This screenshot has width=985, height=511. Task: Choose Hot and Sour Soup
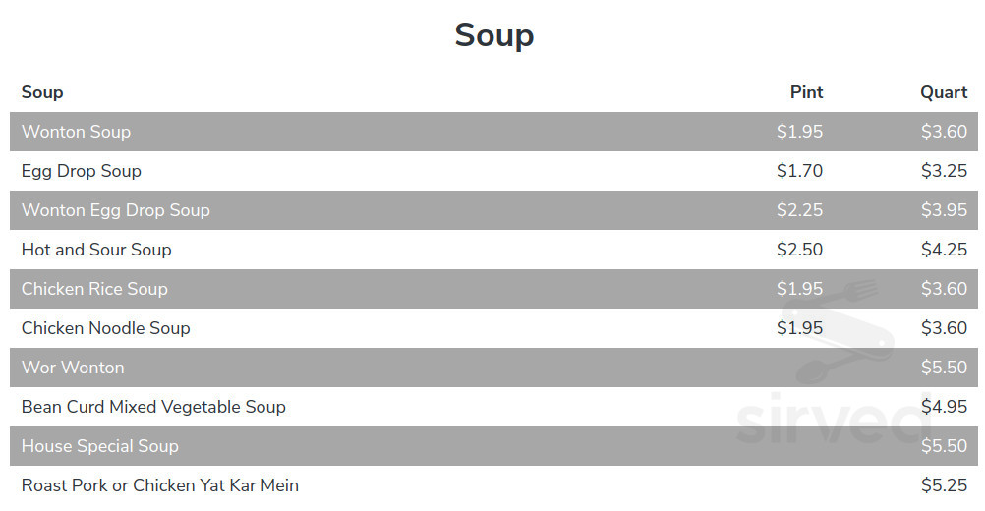(96, 250)
